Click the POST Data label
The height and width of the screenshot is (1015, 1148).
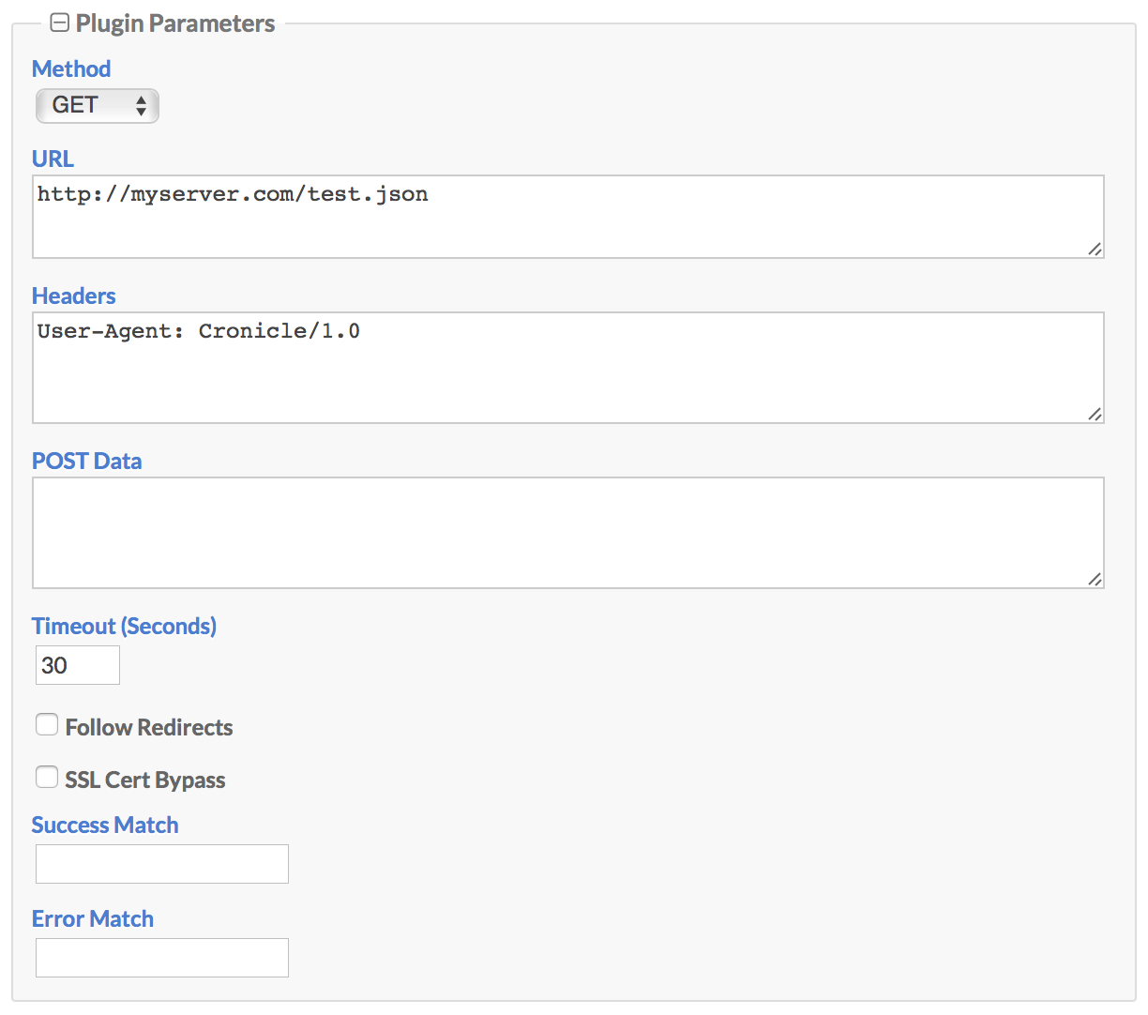87,461
